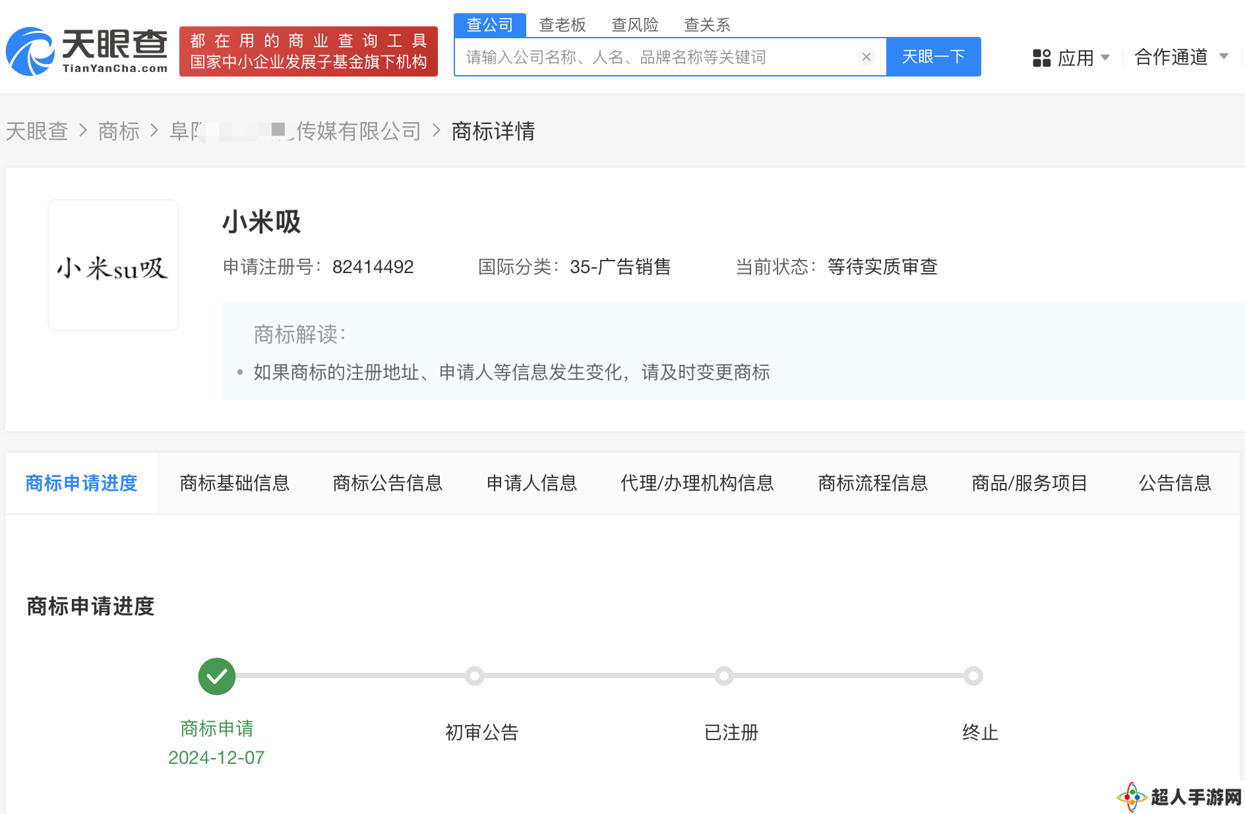
Task: Open the 商标 breadcrumb link
Action: 119,131
